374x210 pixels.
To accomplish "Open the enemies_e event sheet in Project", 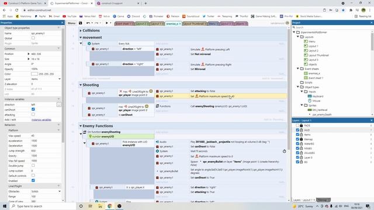I will (x=314, y=73).
